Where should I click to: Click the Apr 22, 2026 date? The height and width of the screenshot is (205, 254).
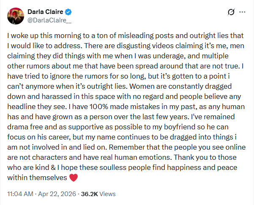click(57, 194)
